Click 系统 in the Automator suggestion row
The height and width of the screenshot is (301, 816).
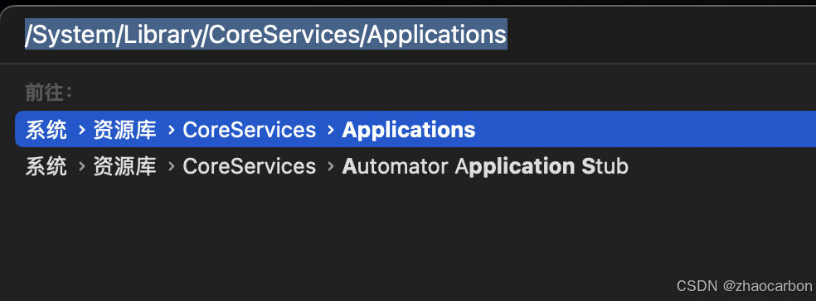tap(46, 166)
